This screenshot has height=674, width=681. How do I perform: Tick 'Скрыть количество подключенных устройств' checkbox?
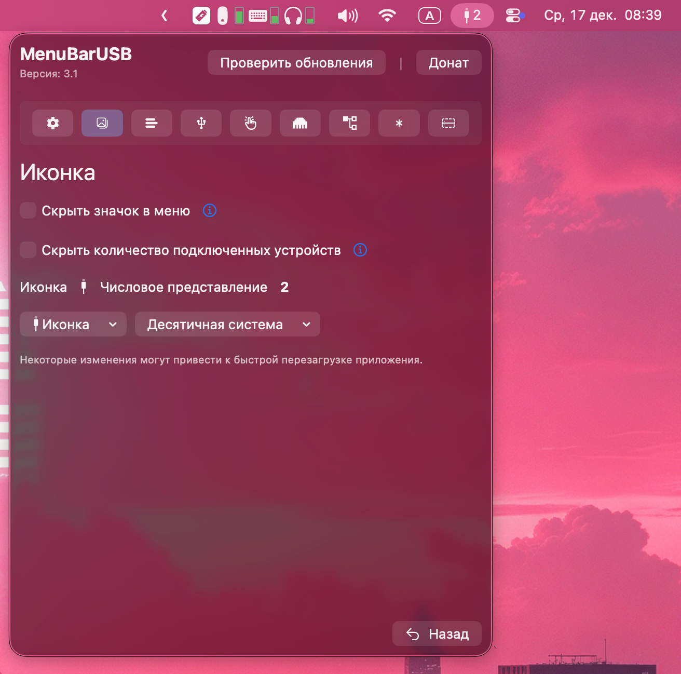click(x=28, y=250)
